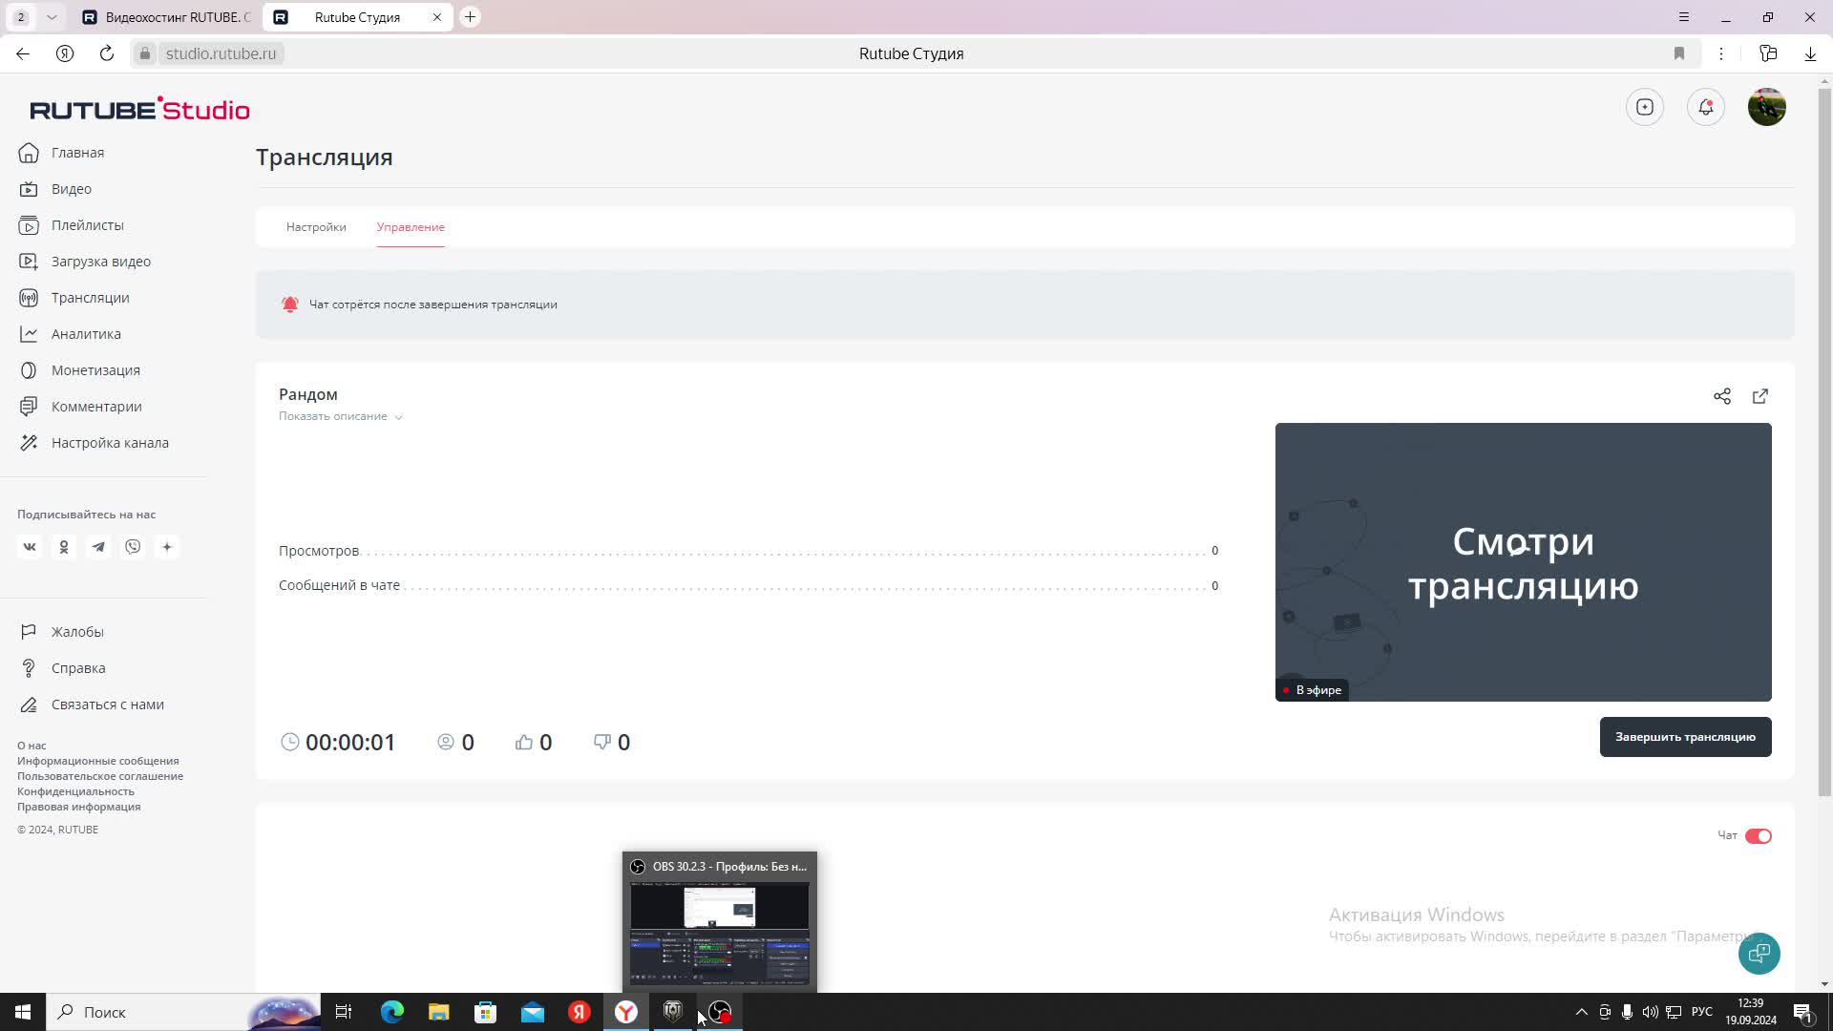Switch to the Настройки tab
This screenshot has height=1031, width=1833.
[x=316, y=227]
